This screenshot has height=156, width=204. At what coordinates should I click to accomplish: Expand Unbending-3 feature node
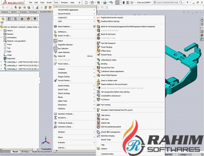(1, 69)
